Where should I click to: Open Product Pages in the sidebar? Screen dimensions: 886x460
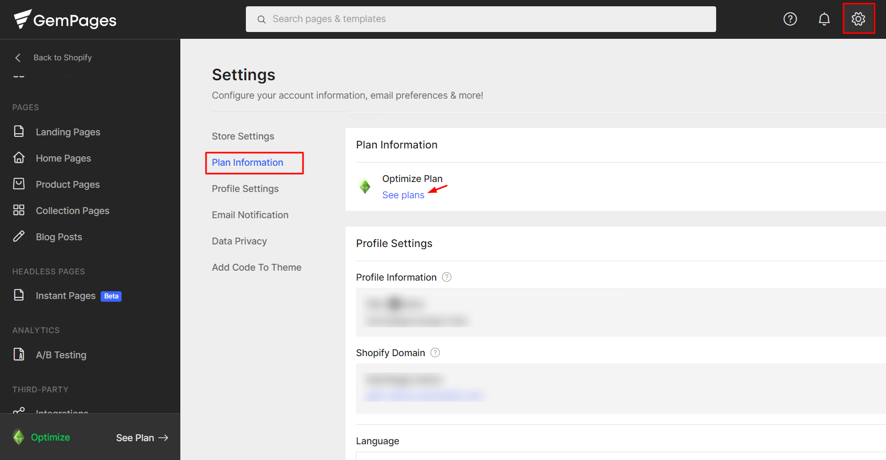tap(68, 185)
